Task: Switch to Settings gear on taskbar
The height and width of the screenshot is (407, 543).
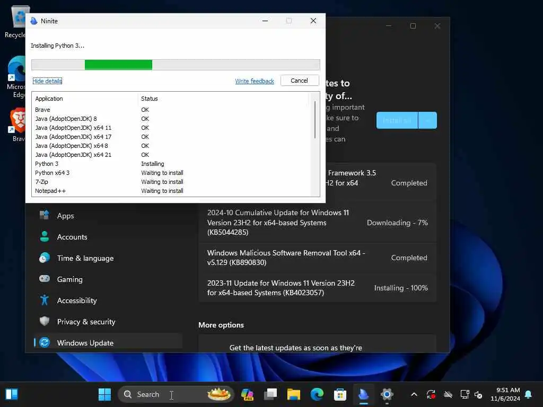Action: click(x=387, y=394)
